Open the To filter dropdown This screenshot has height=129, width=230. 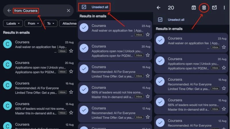[x=51, y=24]
